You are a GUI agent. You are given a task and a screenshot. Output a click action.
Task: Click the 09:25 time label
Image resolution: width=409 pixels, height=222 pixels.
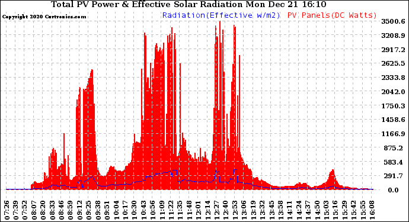pyautogui.click(x=89, y=210)
